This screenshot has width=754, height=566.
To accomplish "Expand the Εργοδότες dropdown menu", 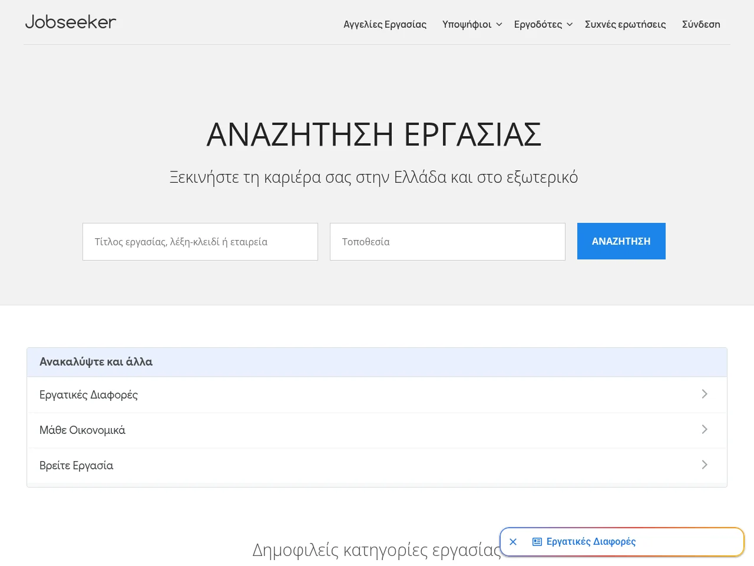I will pos(543,24).
